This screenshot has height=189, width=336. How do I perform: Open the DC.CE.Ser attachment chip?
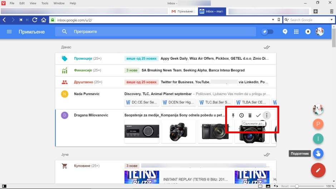click(x=142, y=103)
